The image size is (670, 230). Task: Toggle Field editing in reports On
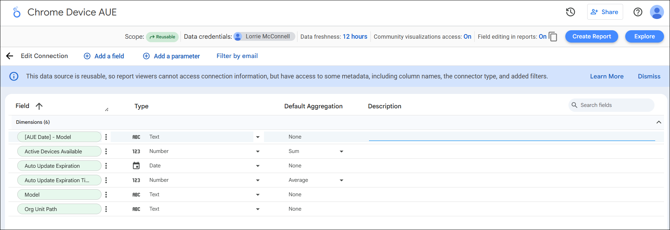click(543, 37)
